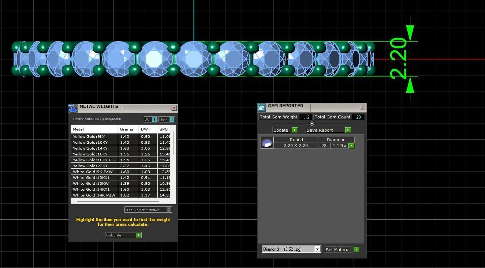Click the Gem Reporter panel logo icon

pyautogui.click(x=261, y=107)
